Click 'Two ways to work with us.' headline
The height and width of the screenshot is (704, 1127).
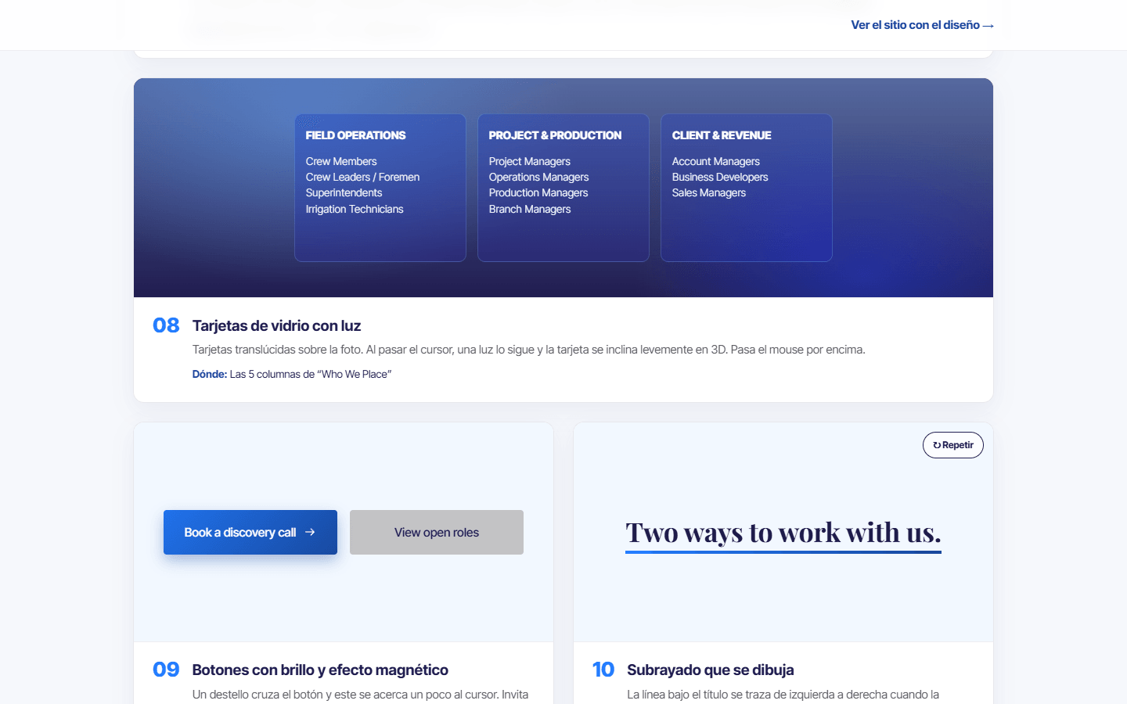click(x=783, y=533)
